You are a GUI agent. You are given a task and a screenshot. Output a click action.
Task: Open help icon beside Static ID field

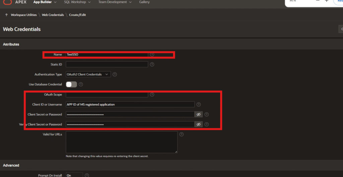point(152,64)
